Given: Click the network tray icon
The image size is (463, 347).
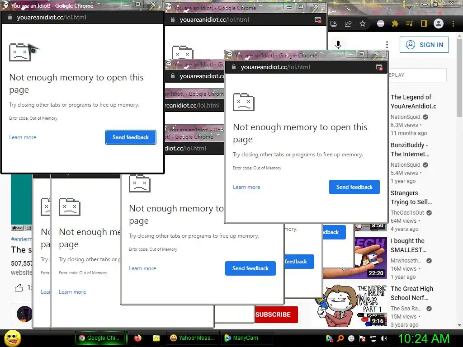Looking at the screenshot, I should click(373, 338).
